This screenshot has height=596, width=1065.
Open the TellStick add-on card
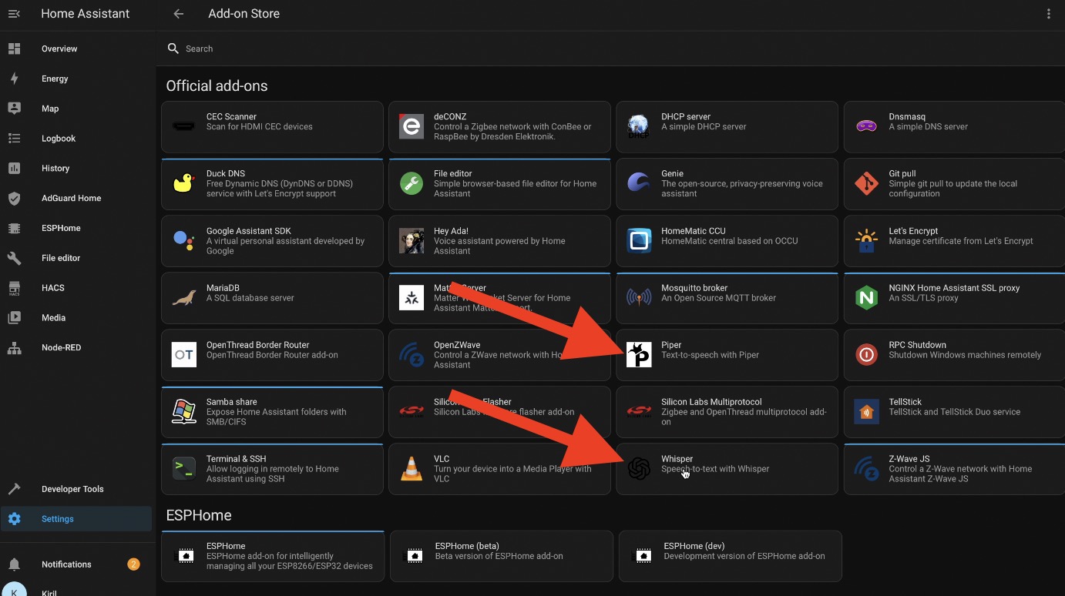[954, 411]
